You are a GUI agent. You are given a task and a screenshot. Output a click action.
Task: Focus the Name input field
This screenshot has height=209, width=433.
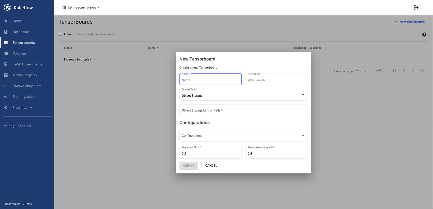pyautogui.click(x=211, y=79)
